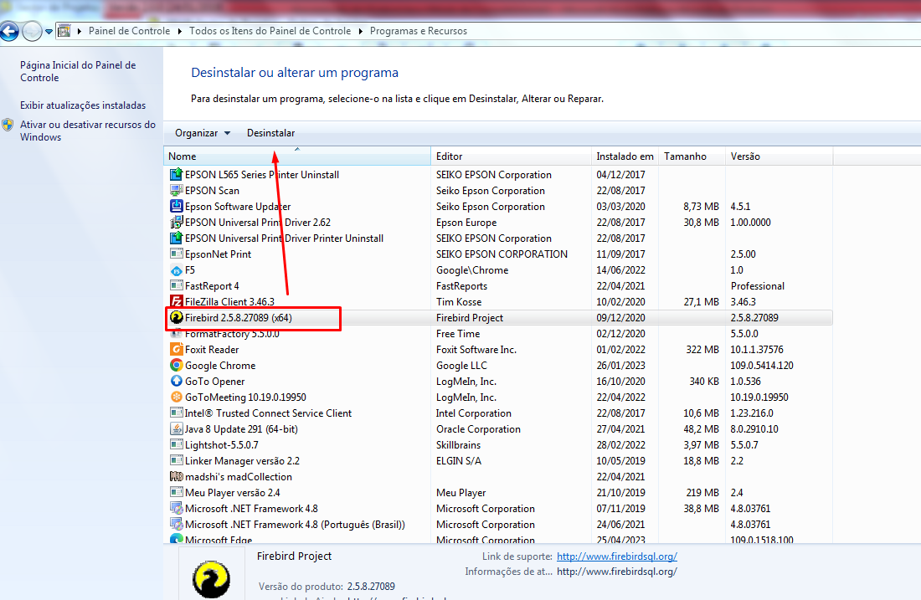Select EPSON L565 Series Printer Uninstall icon
Image resolution: width=921 pixels, height=600 pixels.
tap(176, 174)
